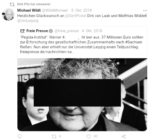Open the freiepresse.de/nachrichten link
The image size is (150, 140).
47,52
